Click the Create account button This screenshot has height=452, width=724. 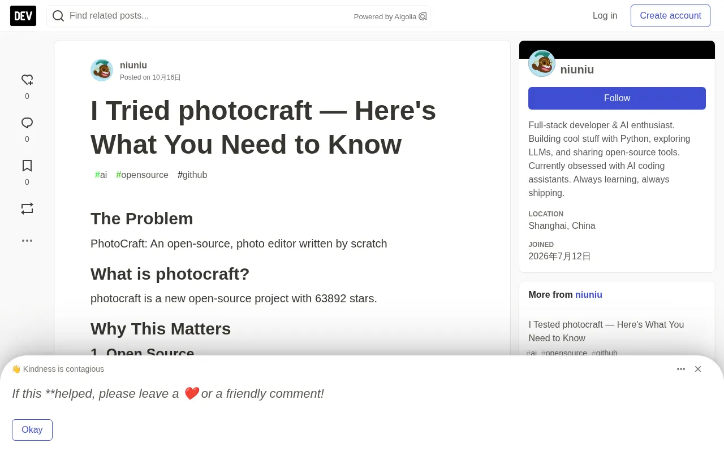[670, 16]
